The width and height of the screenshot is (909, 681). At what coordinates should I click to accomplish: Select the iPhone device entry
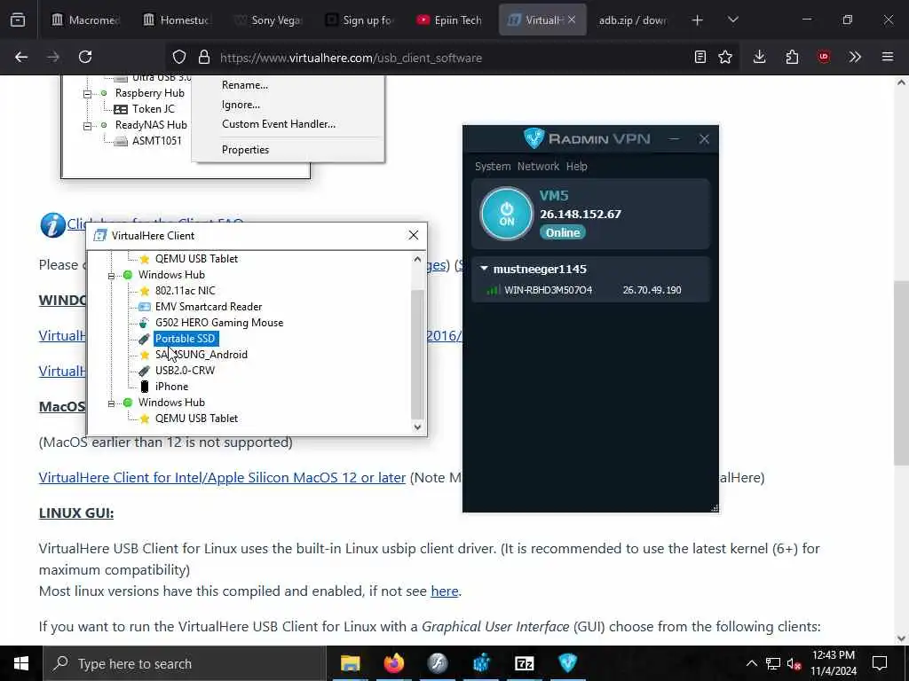(171, 387)
